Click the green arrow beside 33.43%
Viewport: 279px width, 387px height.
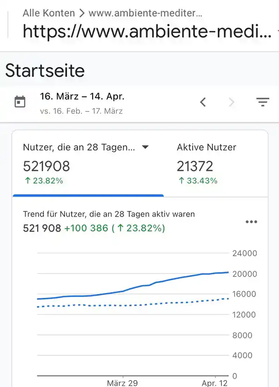[180, 181]
